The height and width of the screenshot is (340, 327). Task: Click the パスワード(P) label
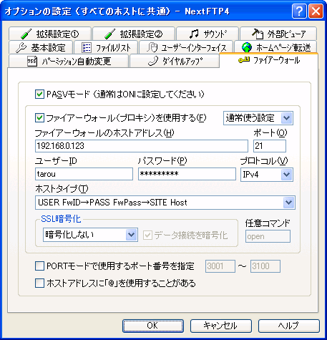(162, 161)
